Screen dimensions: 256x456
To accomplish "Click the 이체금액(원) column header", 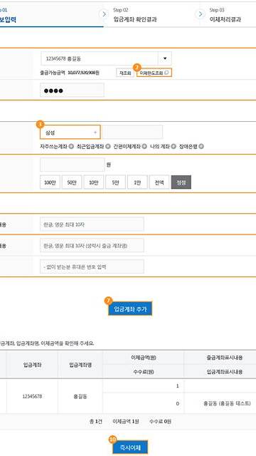I will point(144,358).
